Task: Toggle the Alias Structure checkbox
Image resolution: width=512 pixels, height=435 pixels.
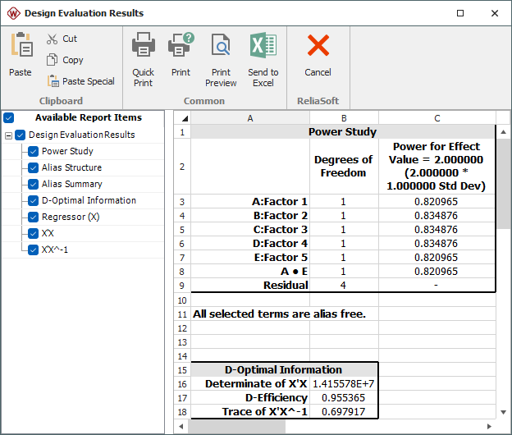Action: 34,167
